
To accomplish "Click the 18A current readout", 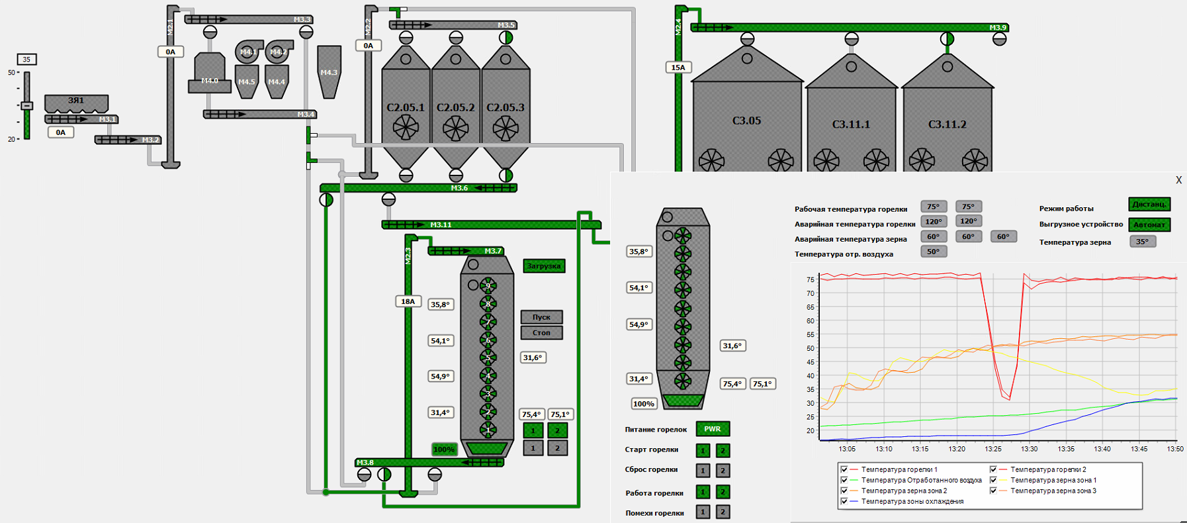I will coord(408,302).
